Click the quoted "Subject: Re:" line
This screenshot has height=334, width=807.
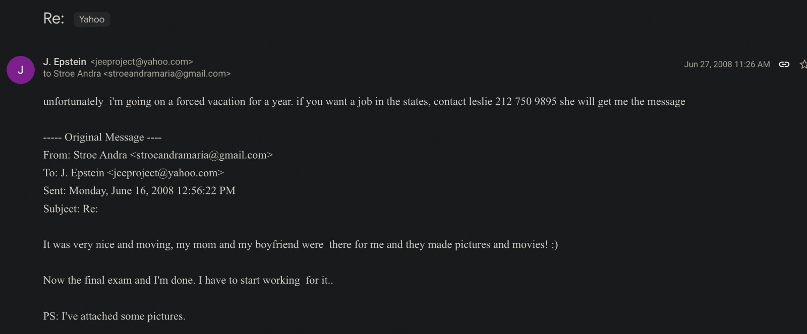(x=71, y=209)
